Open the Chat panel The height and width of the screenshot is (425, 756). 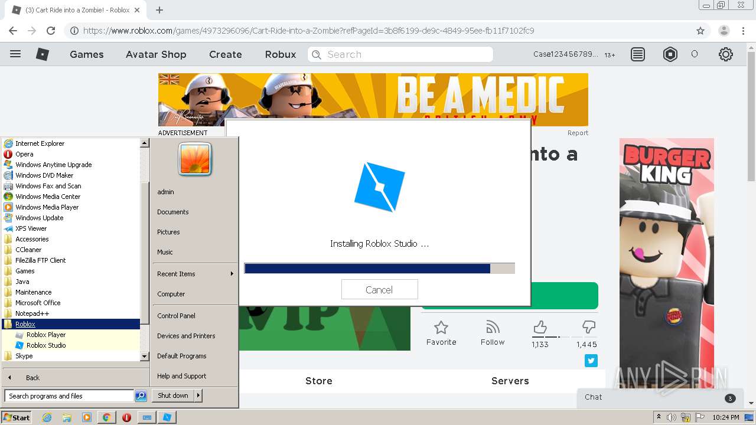pos(659,397)
